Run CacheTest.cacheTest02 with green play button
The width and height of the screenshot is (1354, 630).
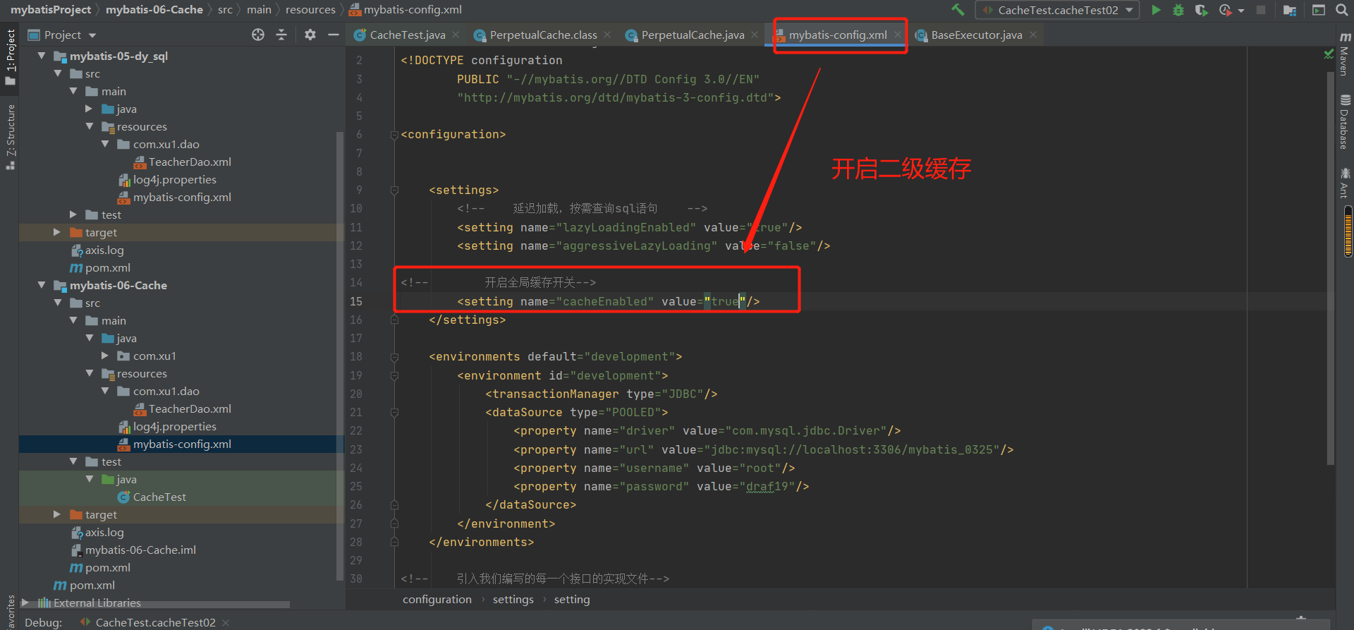point(1156,10)
